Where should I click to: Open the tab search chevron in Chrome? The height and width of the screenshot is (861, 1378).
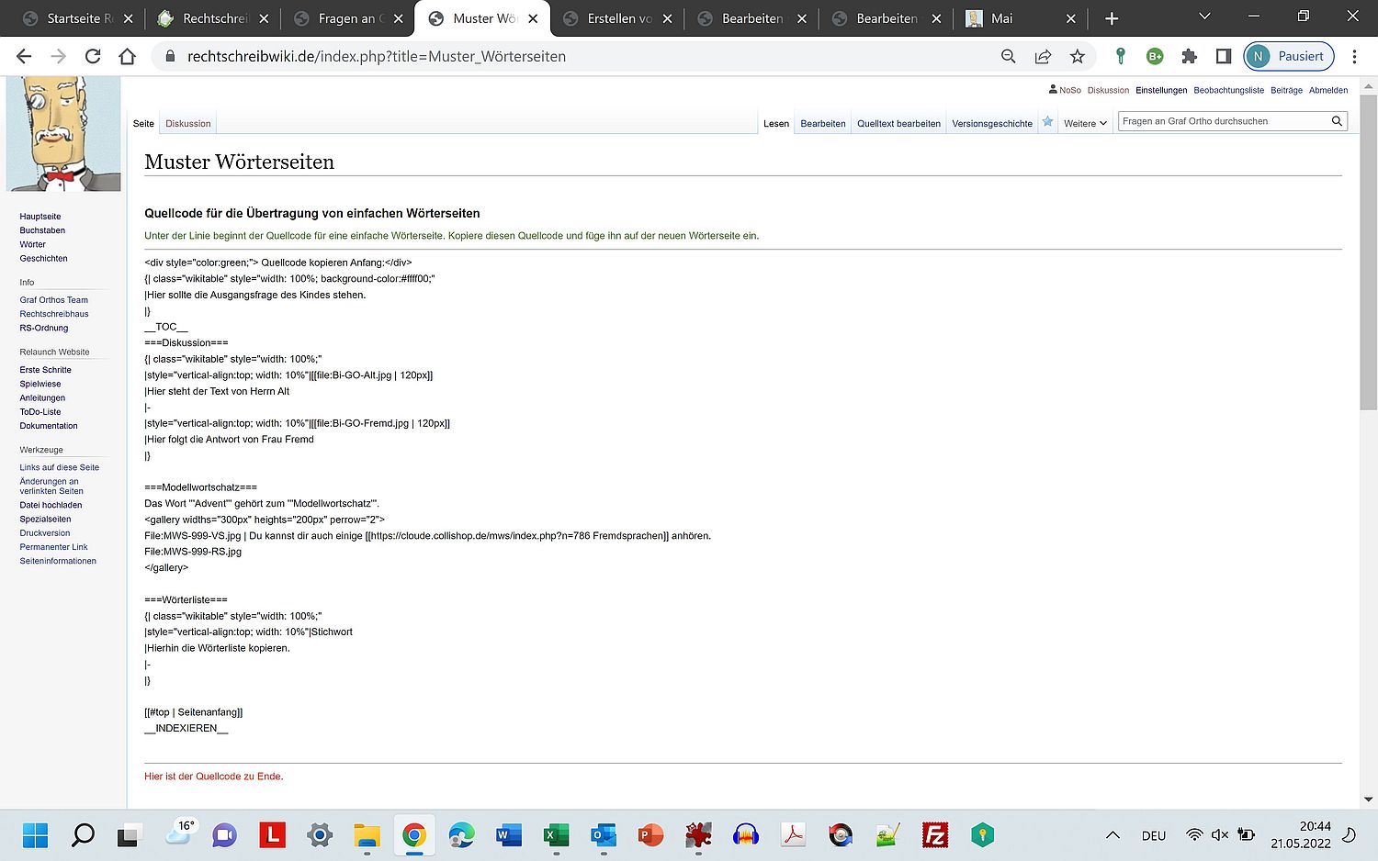tap(1204, 17)
